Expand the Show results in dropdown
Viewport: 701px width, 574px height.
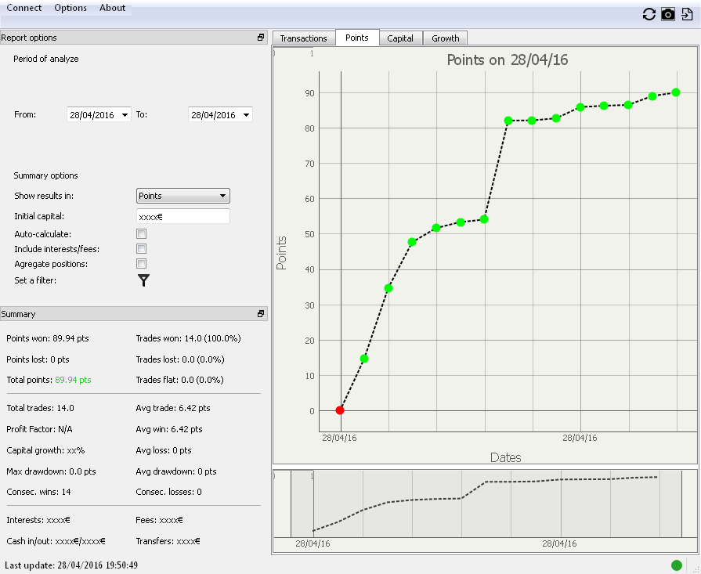(183, 196)
